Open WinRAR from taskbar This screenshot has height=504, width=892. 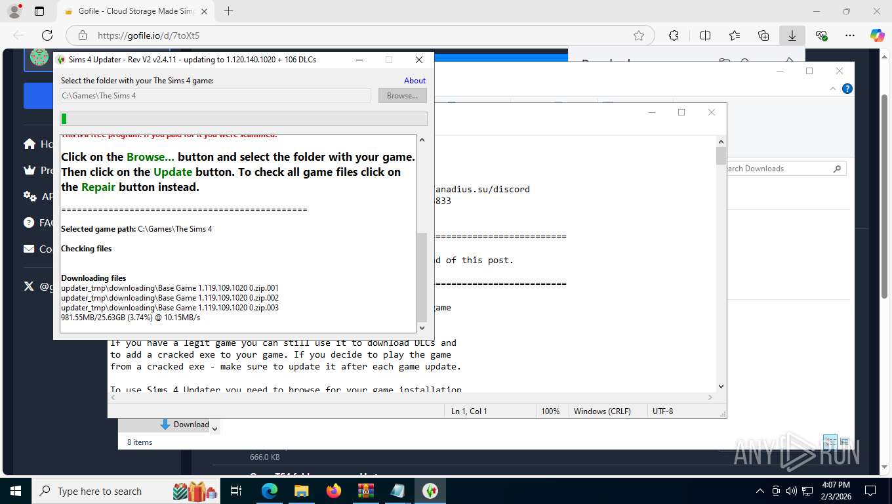click(365, 491)
